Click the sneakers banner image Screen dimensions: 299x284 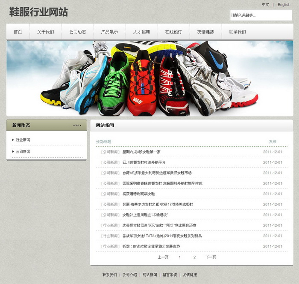point(149,78)
